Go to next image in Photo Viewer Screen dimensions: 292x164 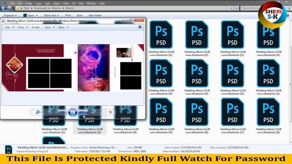(83, 112)
